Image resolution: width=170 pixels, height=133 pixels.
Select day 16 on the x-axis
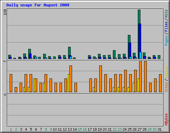[85, 129]
